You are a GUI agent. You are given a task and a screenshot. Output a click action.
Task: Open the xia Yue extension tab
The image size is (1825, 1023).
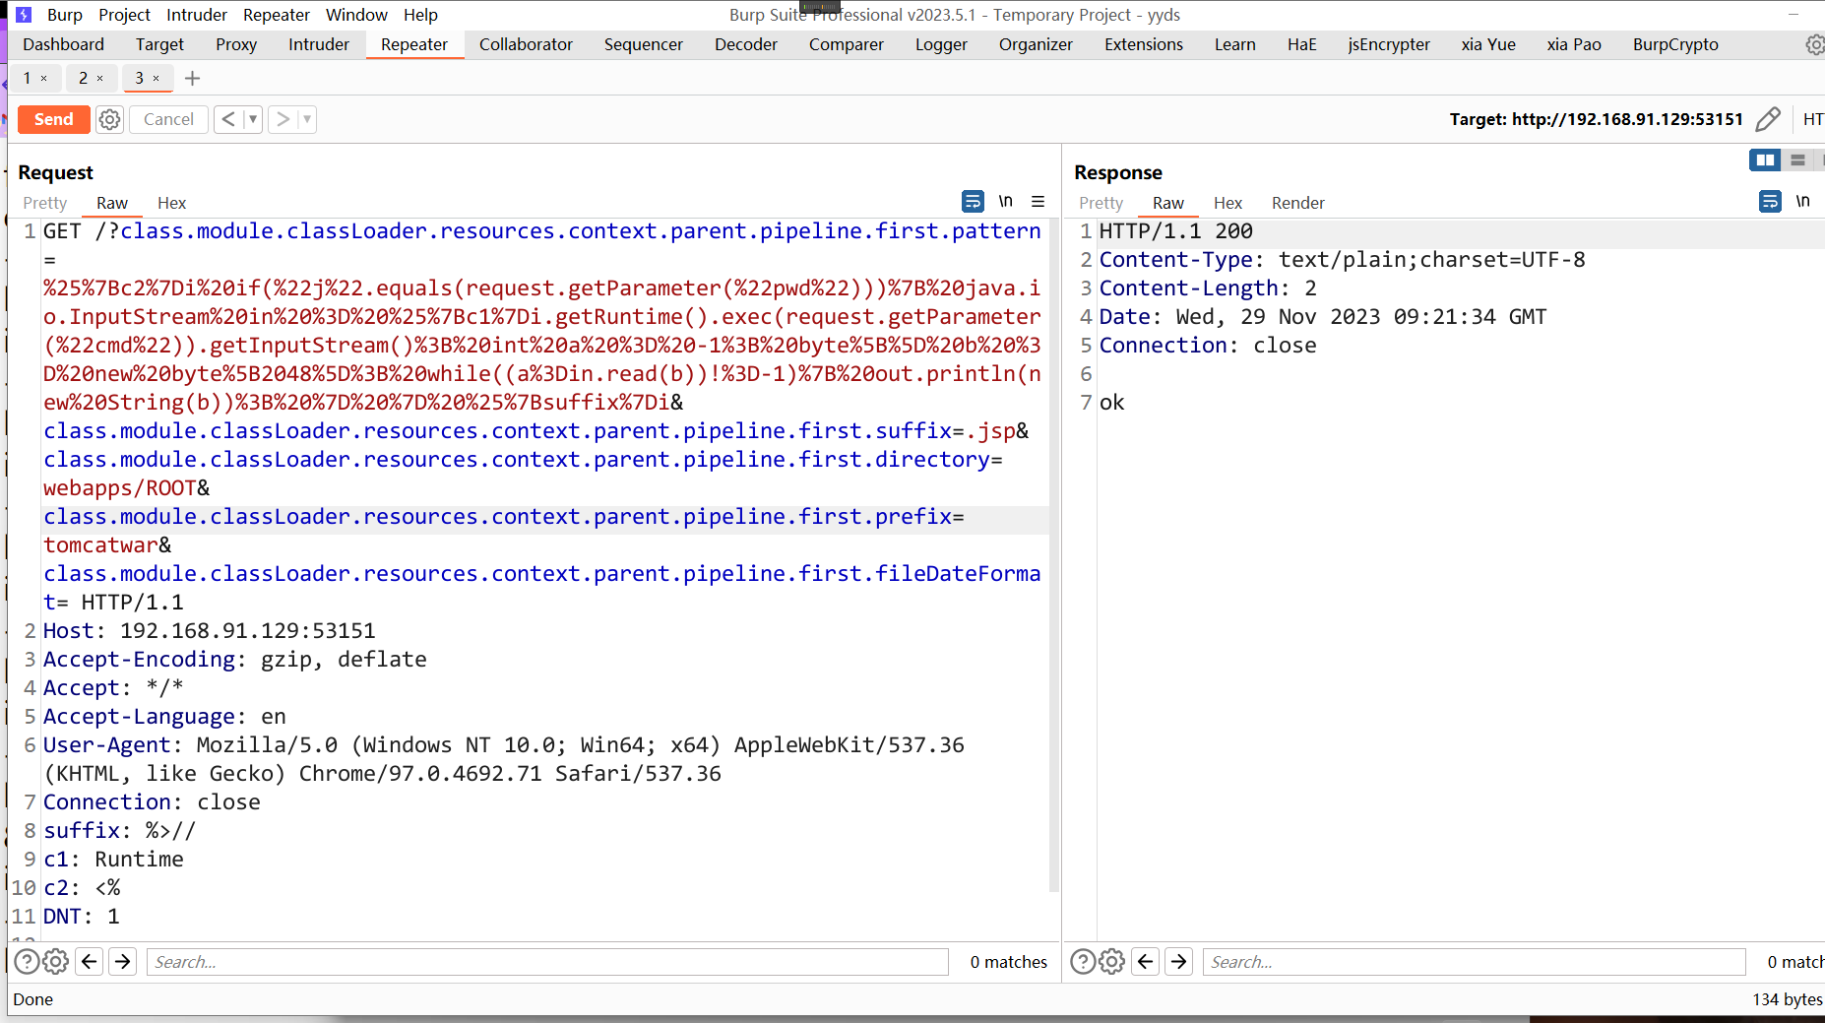(1488, 44)
